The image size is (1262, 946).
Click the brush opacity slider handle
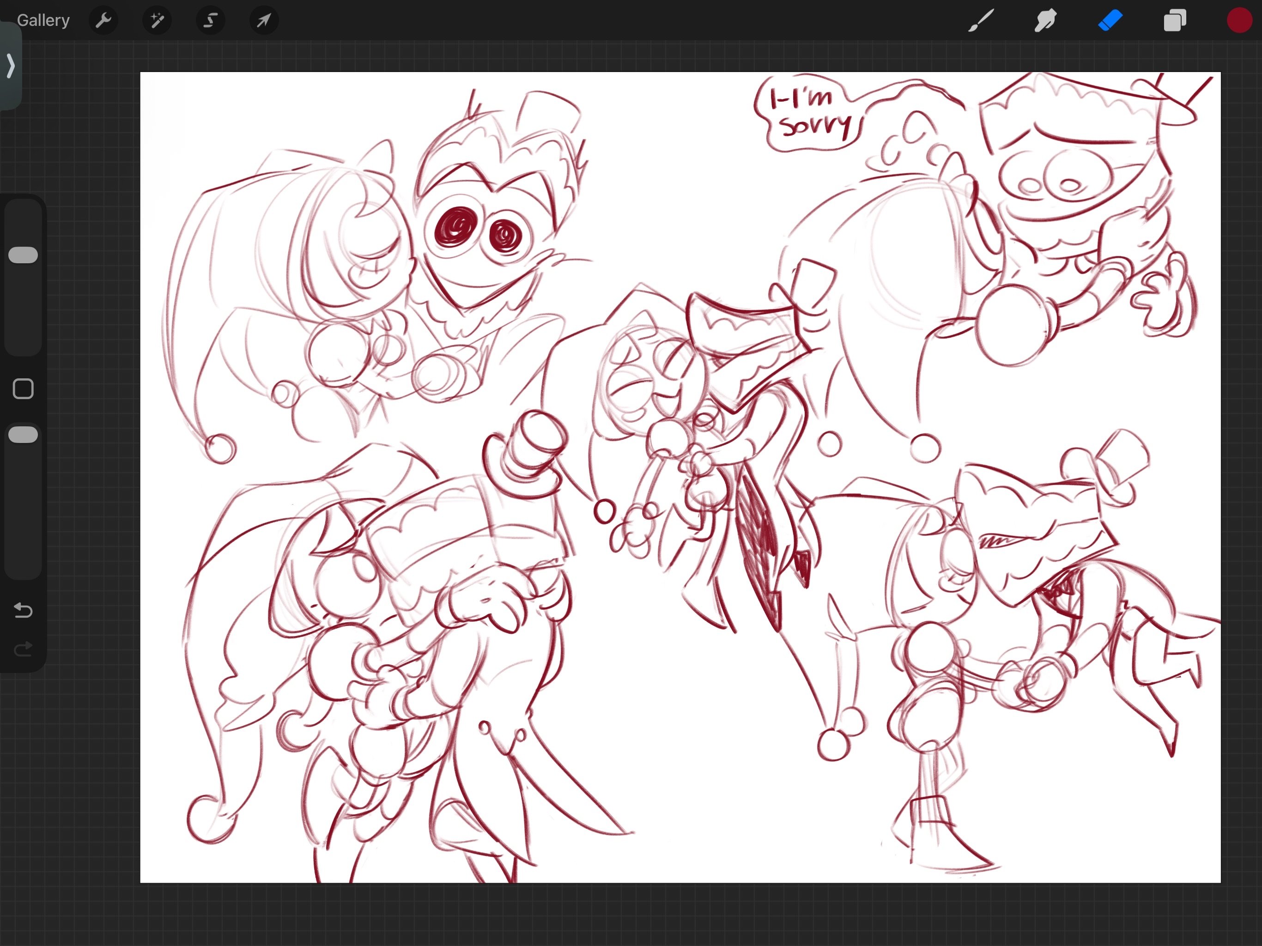click(24, 435)
